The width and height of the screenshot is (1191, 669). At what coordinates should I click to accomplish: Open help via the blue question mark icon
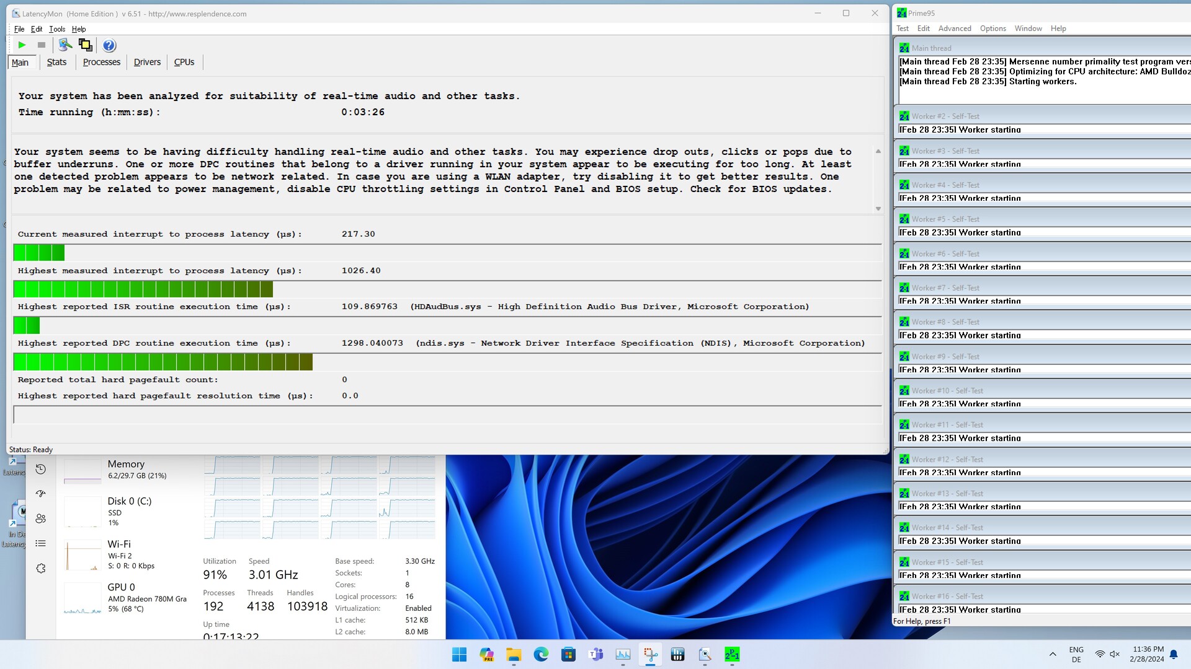coord(109,45)
